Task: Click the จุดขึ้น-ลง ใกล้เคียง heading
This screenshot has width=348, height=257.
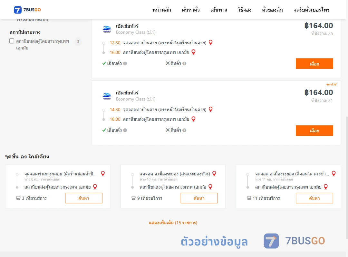Action: tap(27, 156)
